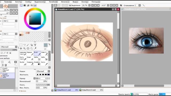The height and width of the screenshot is (96, 171).
Task: Select the Eyedropper color picker tool
Action: [35, 49]
